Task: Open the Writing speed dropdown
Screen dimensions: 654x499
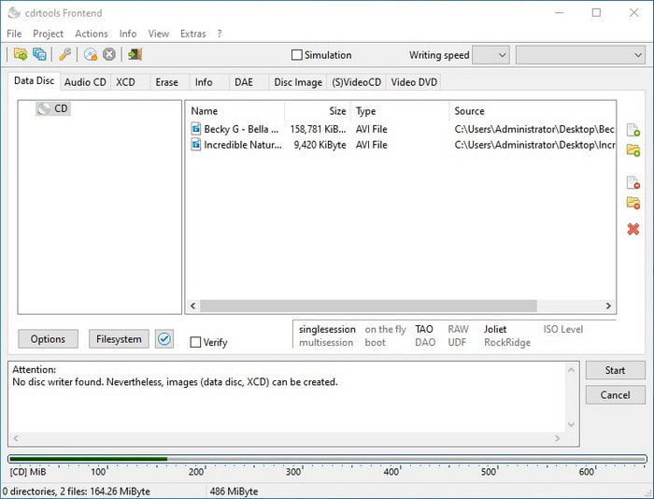Action: coord(490,55)
